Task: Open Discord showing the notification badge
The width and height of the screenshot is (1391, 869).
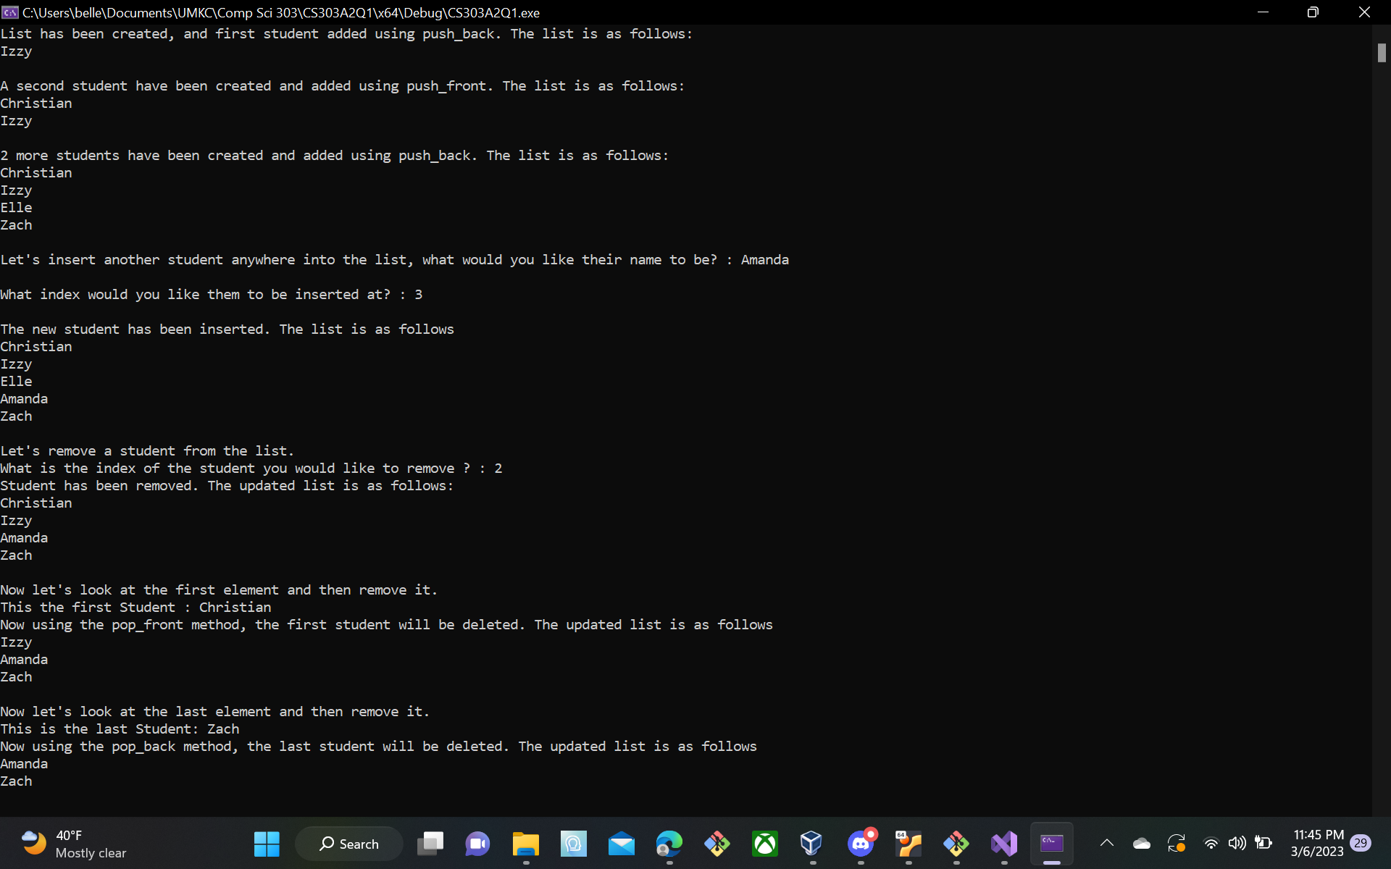Action: [861, 844]
